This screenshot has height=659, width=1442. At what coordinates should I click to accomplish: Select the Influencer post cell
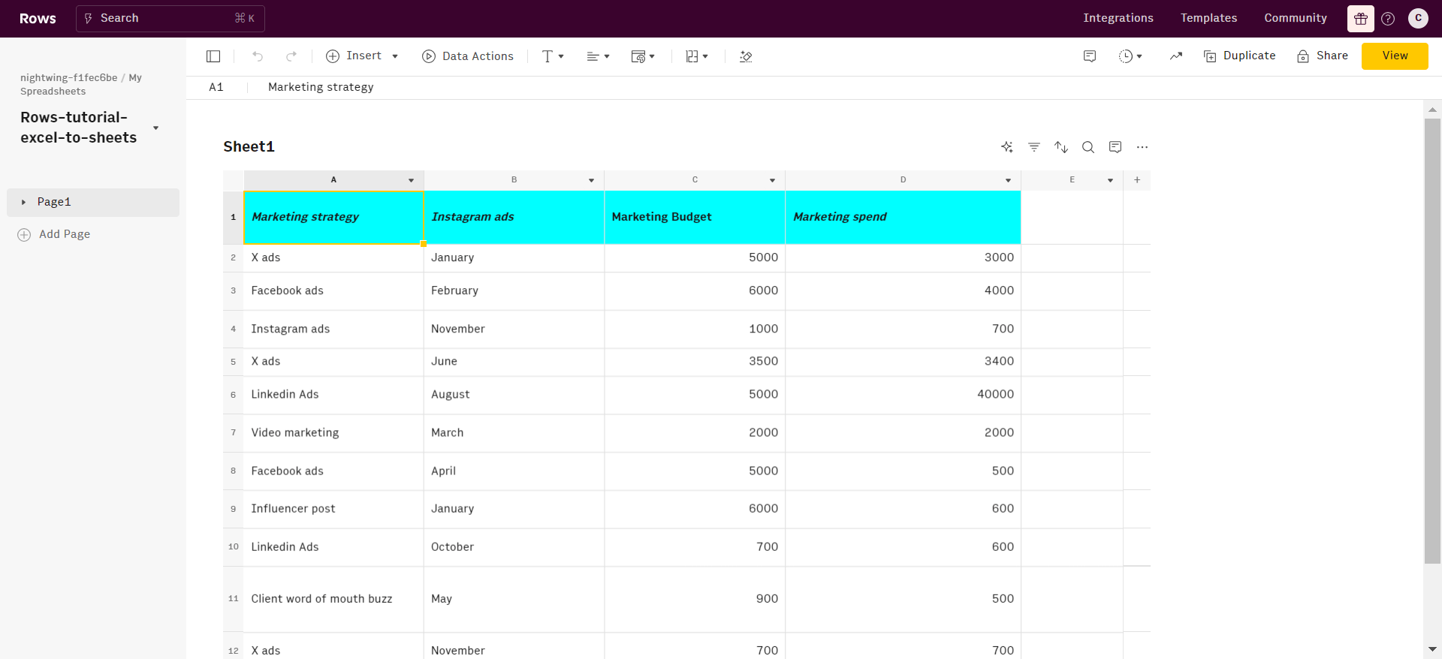point(334,509)
